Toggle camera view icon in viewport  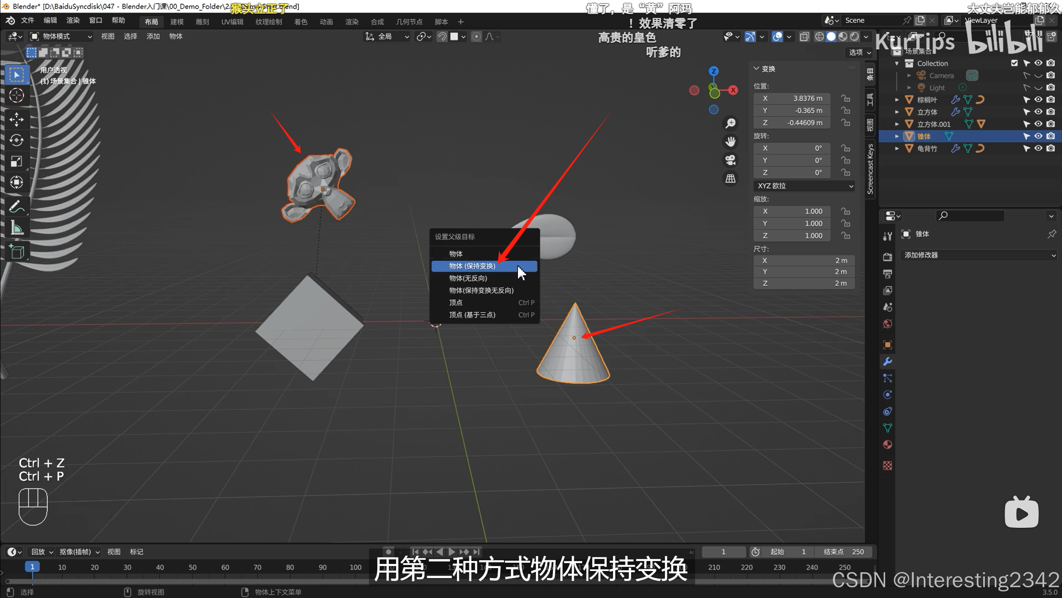(730, 160)
